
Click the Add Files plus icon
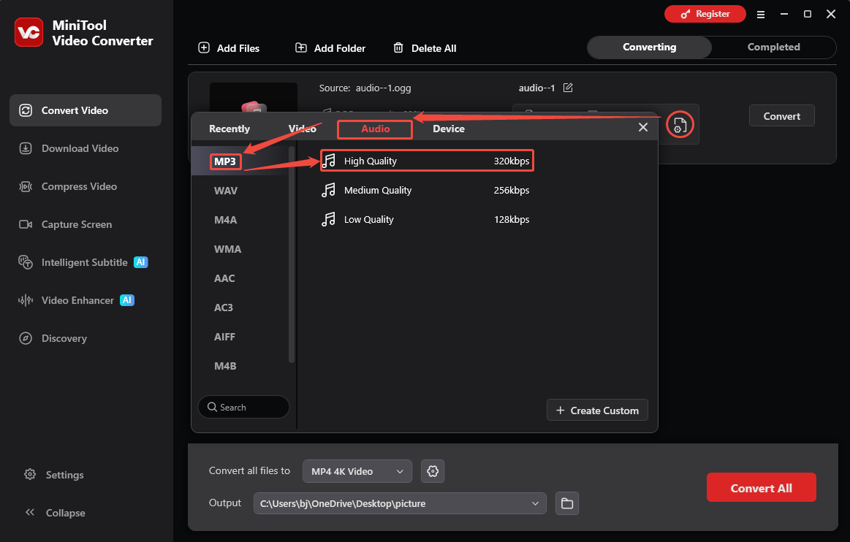click(204, 47)
